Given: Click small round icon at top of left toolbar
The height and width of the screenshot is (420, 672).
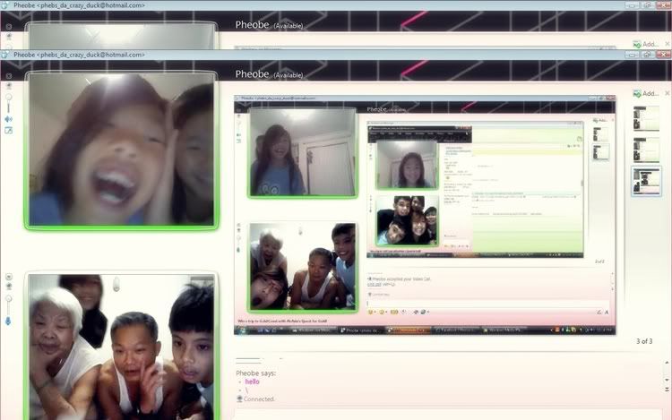Looking at the screenshot, I should pyautogui.click(x=9, y=76).
